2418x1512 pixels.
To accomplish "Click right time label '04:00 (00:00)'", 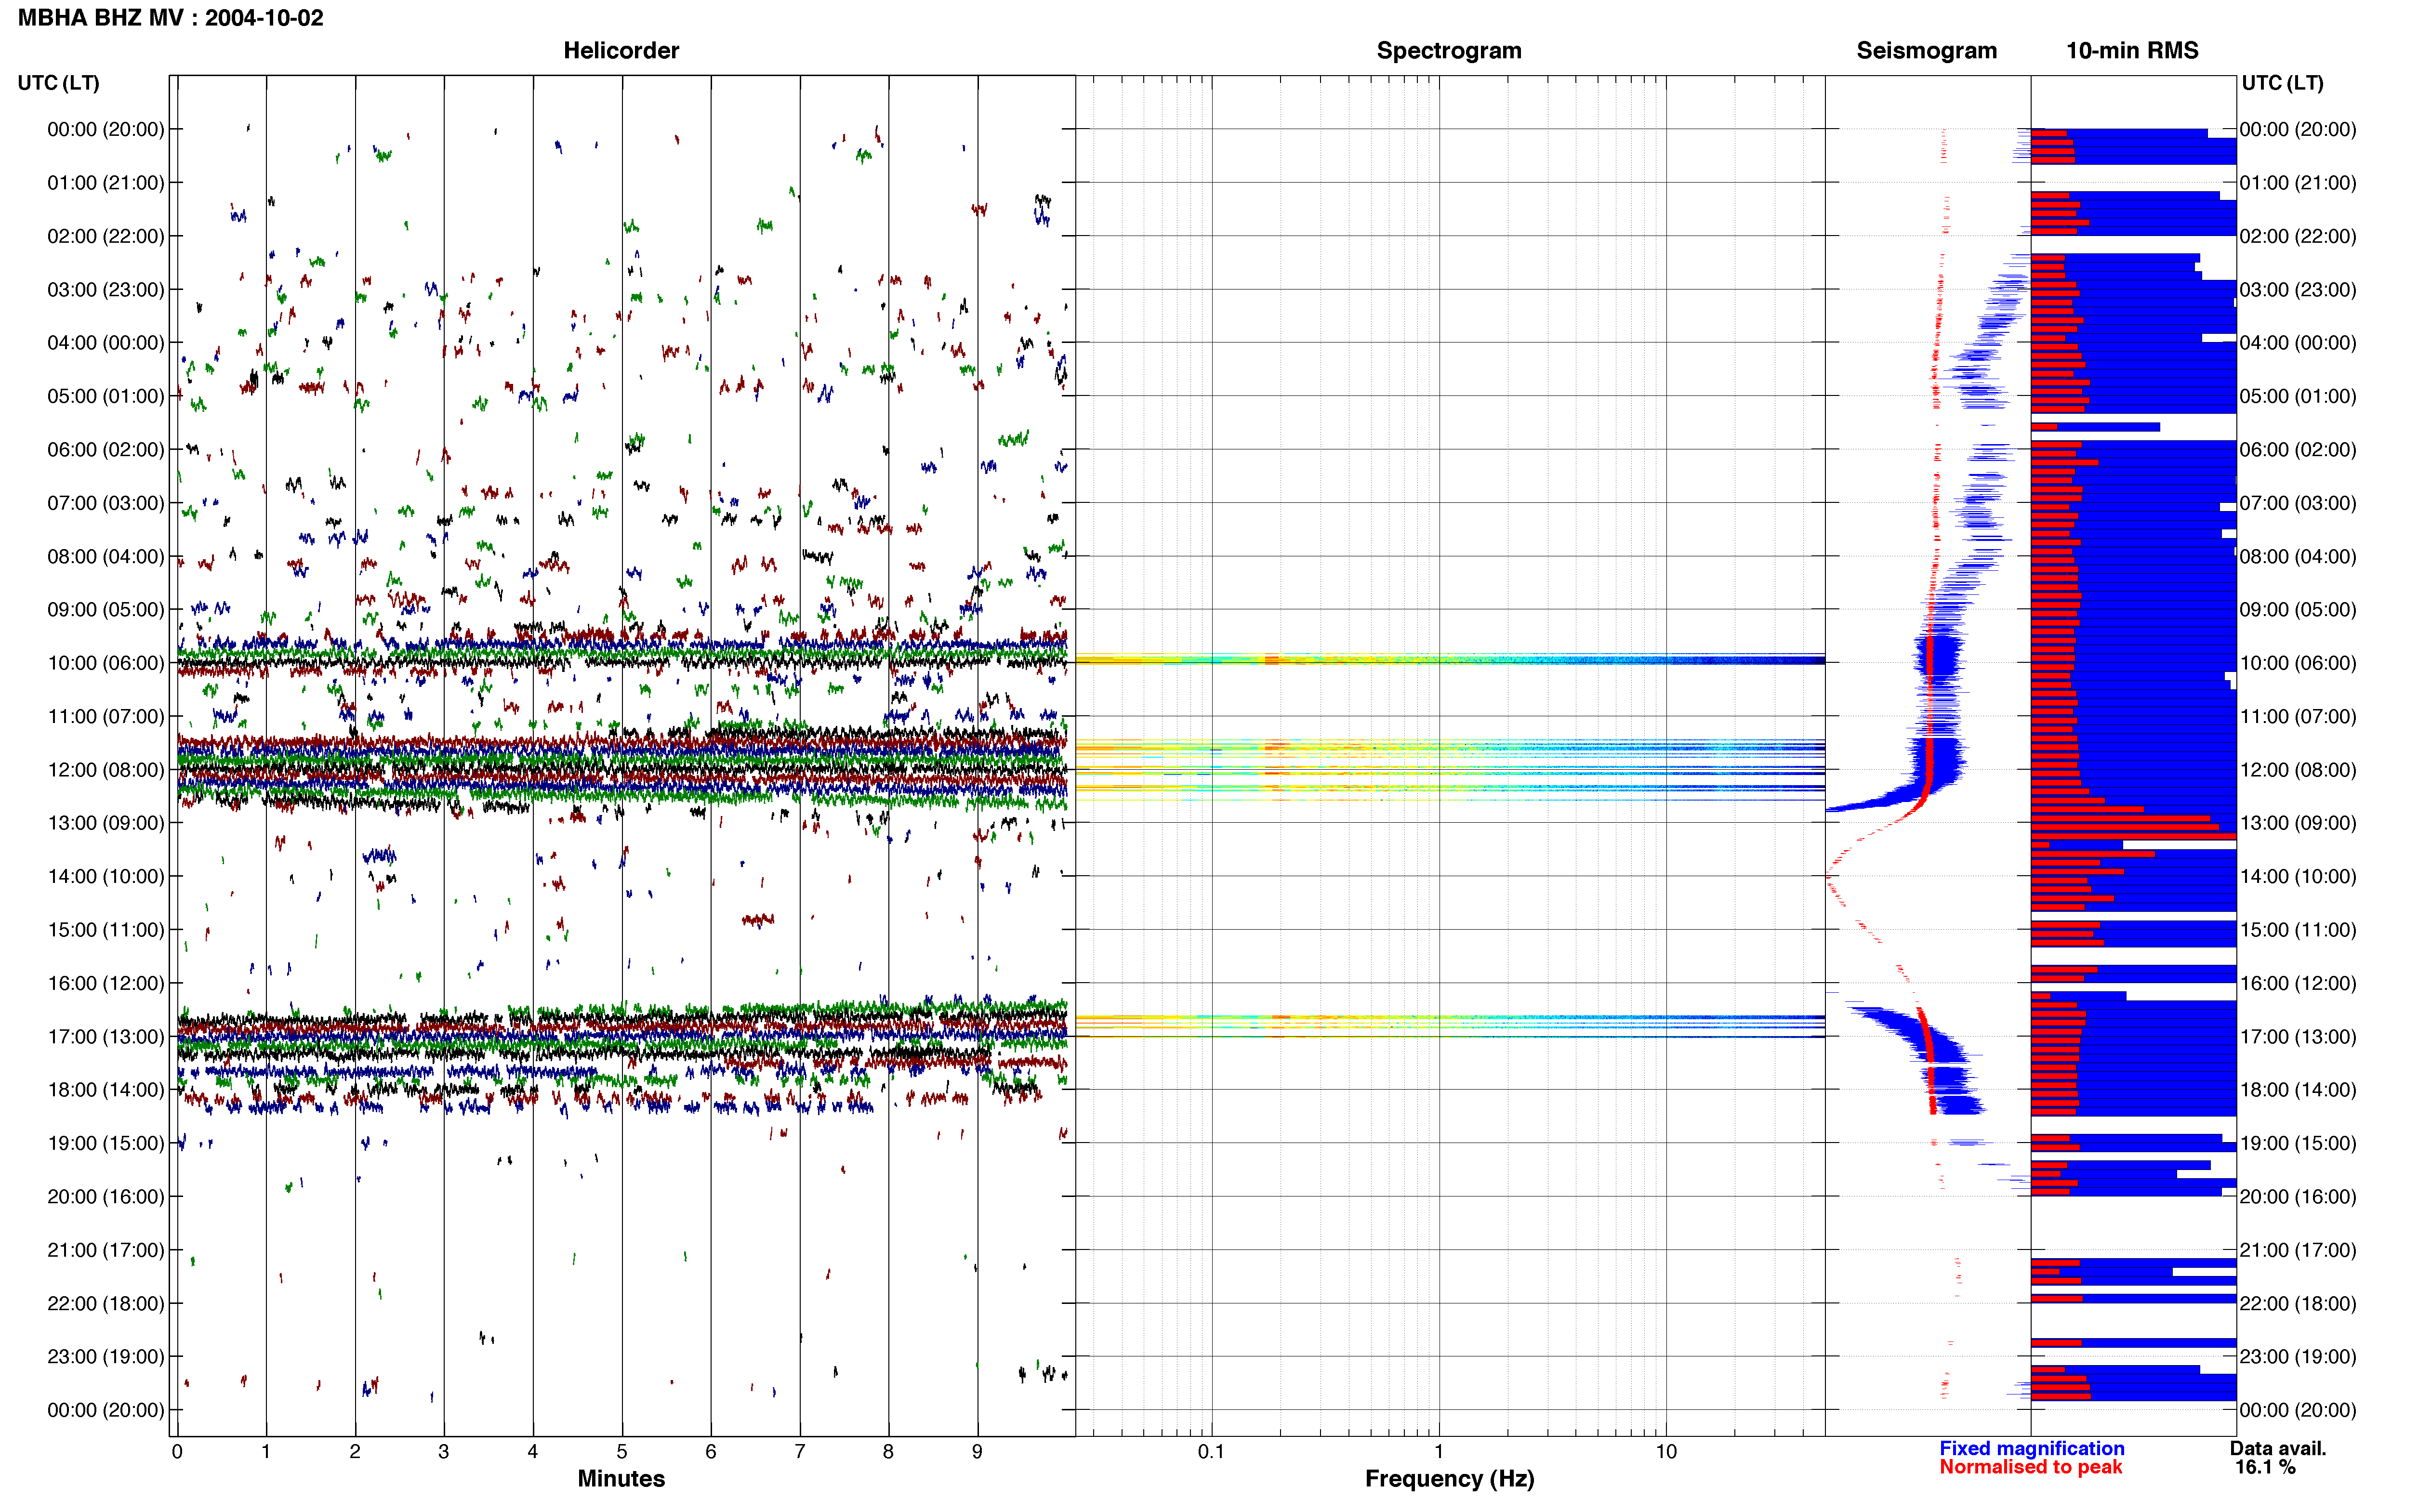I will tap(2298, 343).
